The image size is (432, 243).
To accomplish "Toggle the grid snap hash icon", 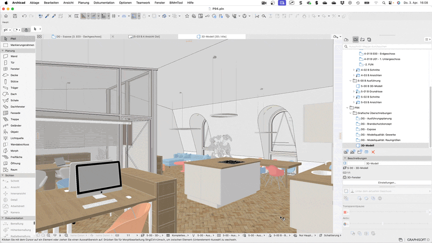I will click(114, 16).
